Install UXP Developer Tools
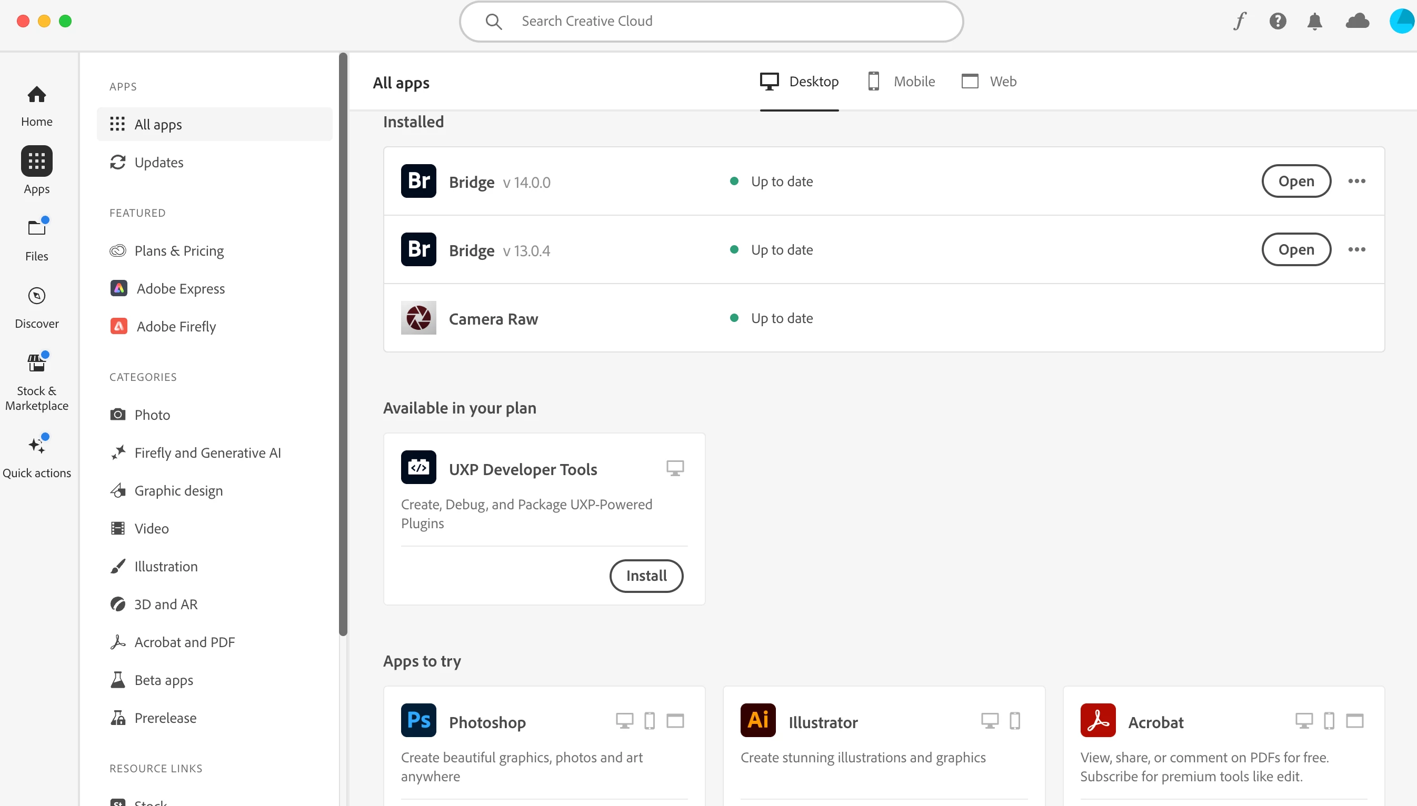This screenshot has height=806, width=1417. click(x=646, y=576)
